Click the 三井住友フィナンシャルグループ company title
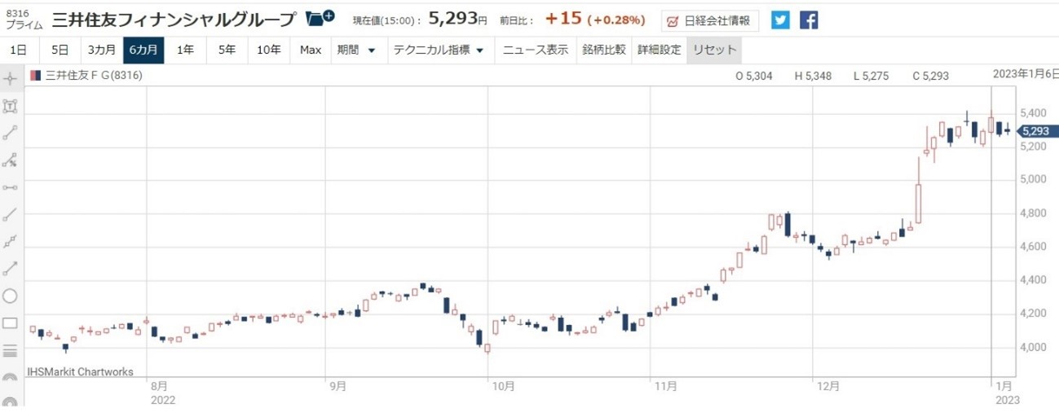 (173, 19)
